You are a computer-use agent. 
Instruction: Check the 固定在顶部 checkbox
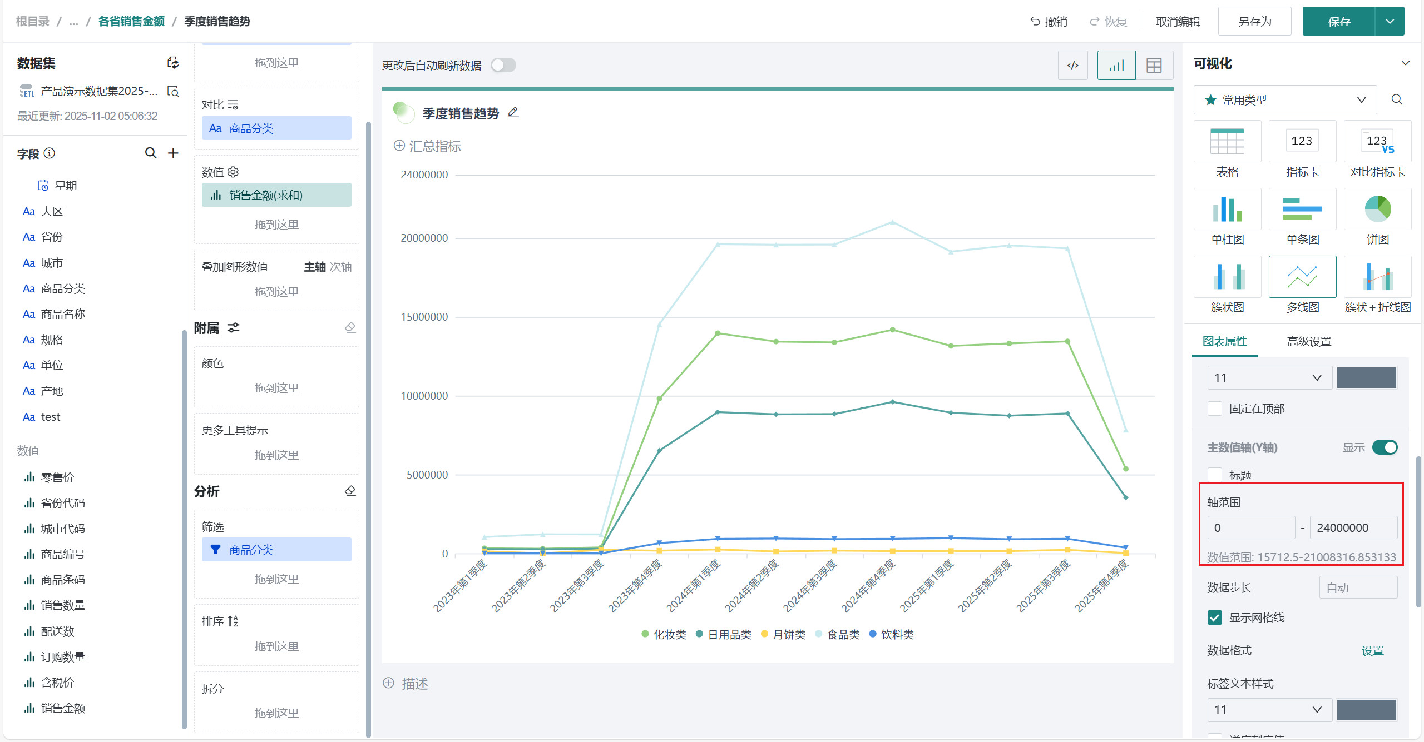(x=1215, y=409)
